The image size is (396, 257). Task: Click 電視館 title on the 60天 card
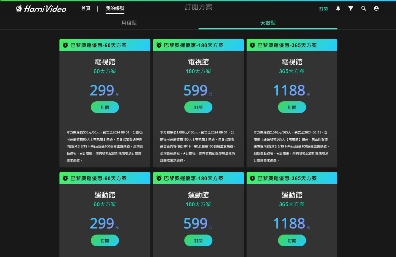click(x=105, y=62)
